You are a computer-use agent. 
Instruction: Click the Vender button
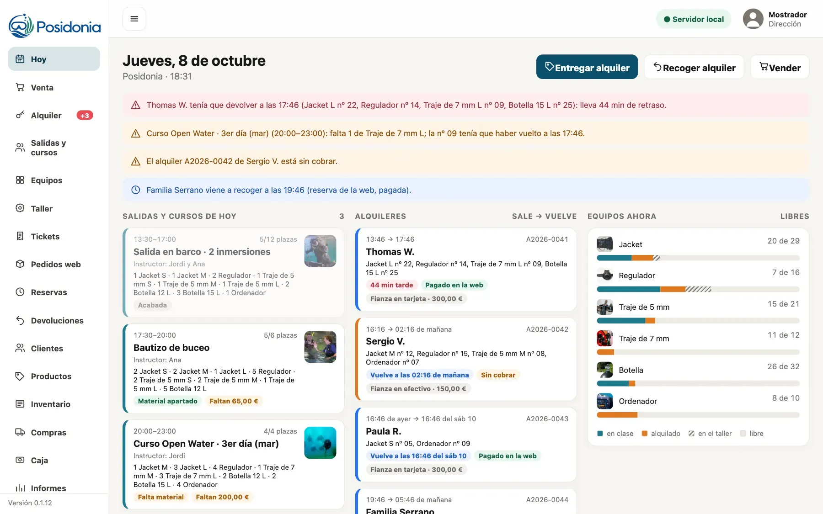click(780, 67)
